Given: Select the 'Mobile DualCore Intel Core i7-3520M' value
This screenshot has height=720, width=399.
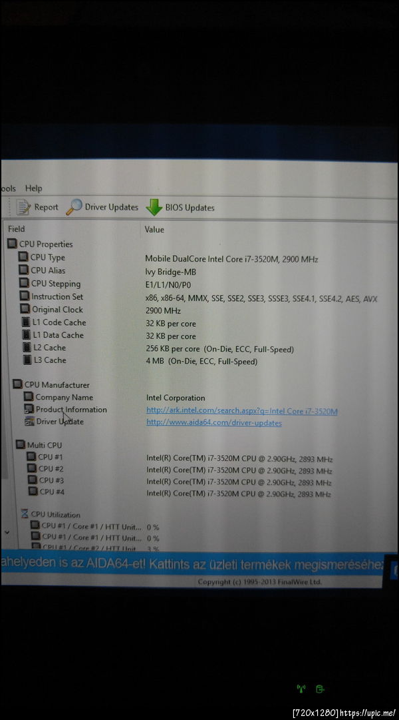Looking at the screenshot, I should pyautogui.click(x=231, y=259).
